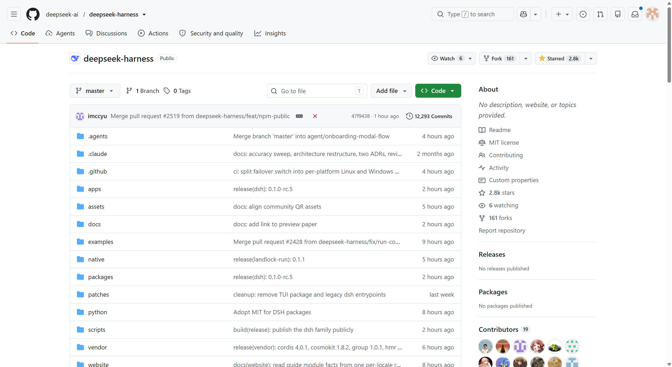Click the page vertical scrollbar thumb
672x367 pixels.
tap(669, 45)
